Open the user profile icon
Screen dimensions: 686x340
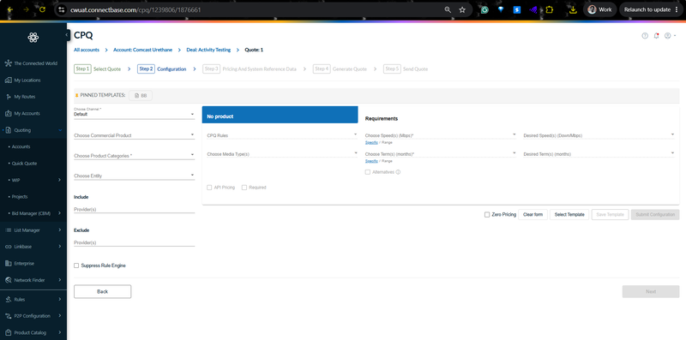coord(668,36)
